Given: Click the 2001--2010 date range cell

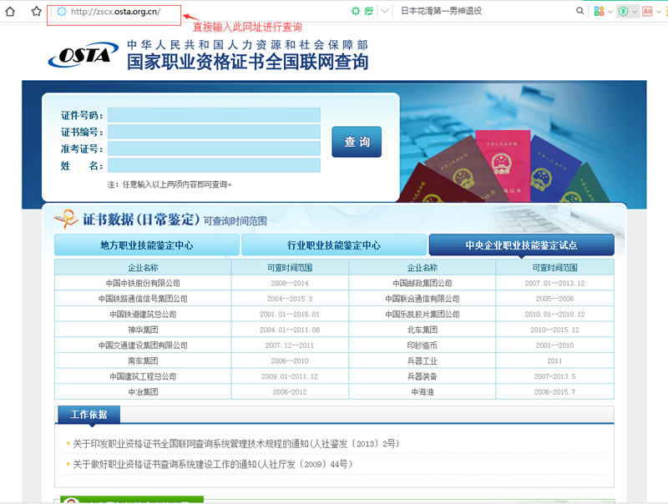Looking at the screenshot, I should (554, 345).
